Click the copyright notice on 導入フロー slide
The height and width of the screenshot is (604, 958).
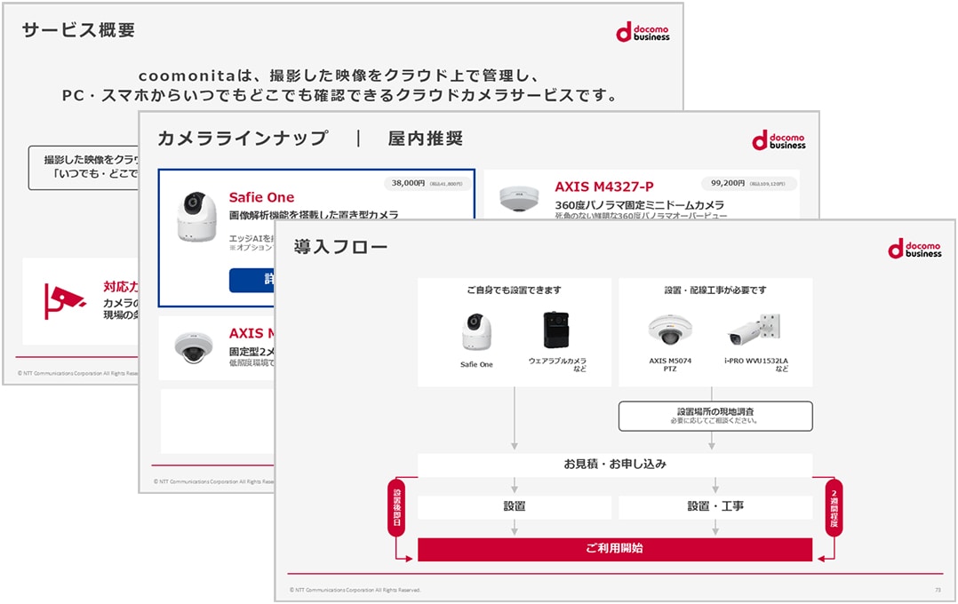[355, 590]
